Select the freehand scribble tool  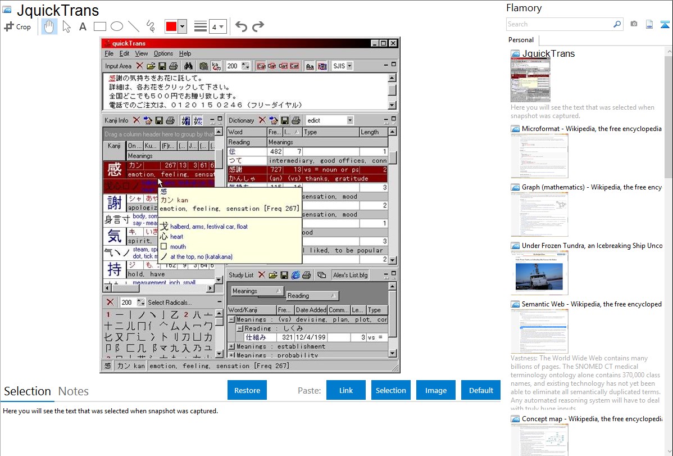coord(151,26)
